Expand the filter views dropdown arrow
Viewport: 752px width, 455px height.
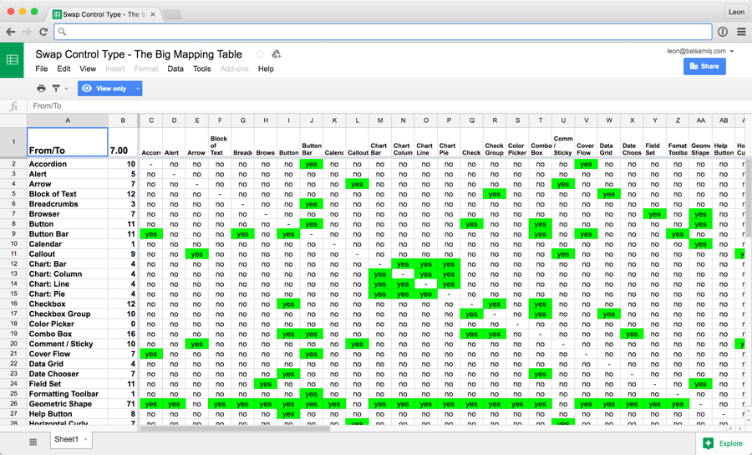tap(66, 89)
